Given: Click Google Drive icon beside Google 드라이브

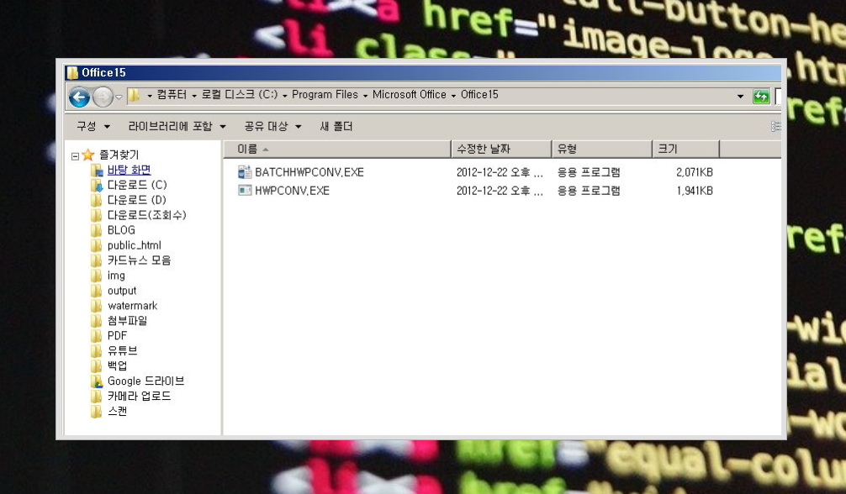Looking at the screenshot, I should (x=97, y=381).
